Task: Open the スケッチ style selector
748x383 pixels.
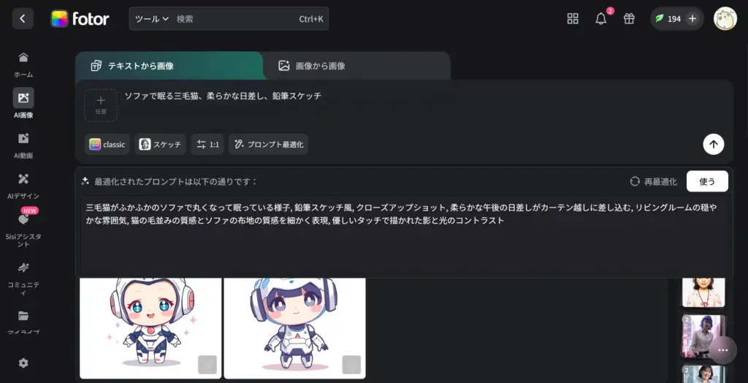Action: (160, 144)
